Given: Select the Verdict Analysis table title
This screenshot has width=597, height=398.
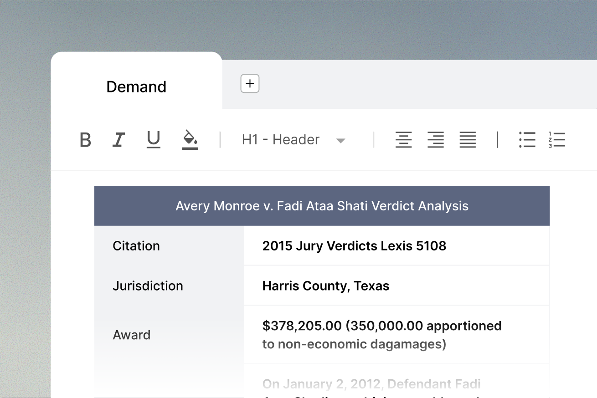Looking at the screenshot, I should point(322,206).
